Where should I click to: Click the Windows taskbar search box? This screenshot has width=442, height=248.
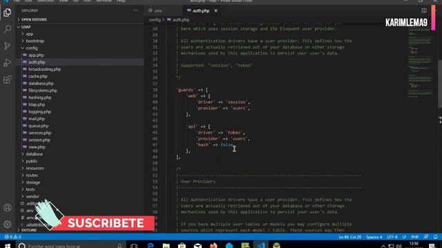click(x=70, y=246)
